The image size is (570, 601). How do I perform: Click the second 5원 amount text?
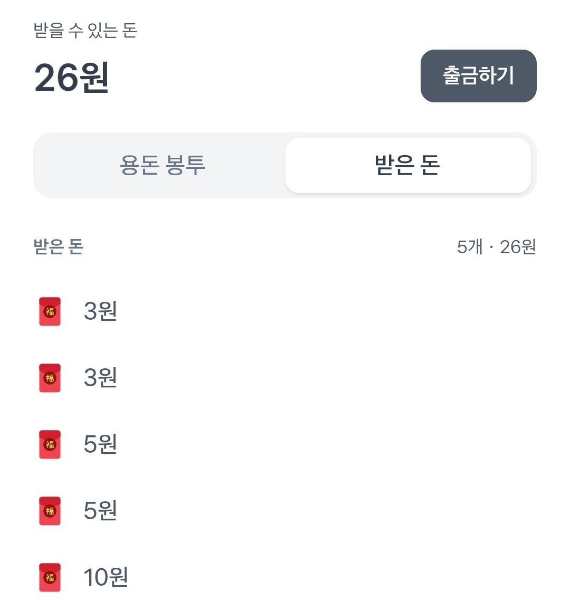[100, 511]
